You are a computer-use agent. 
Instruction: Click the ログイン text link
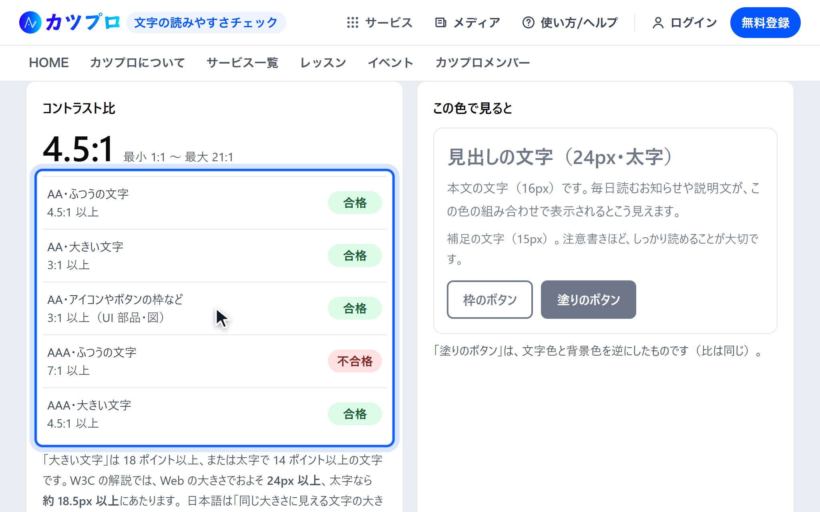pyautogui.click(x=694, y=23)
